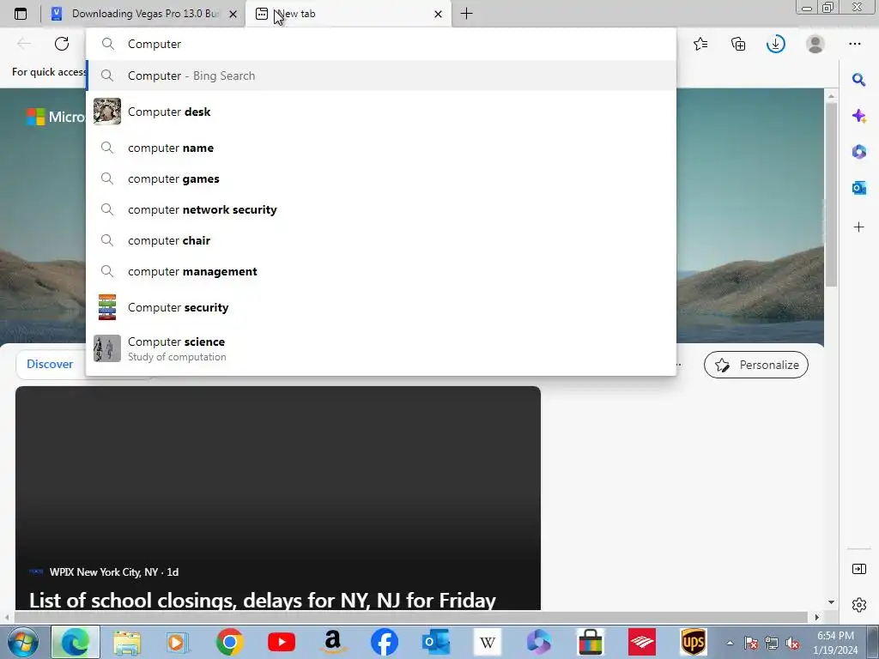Open Bank of America taskbar shortcut

point(642,642)
